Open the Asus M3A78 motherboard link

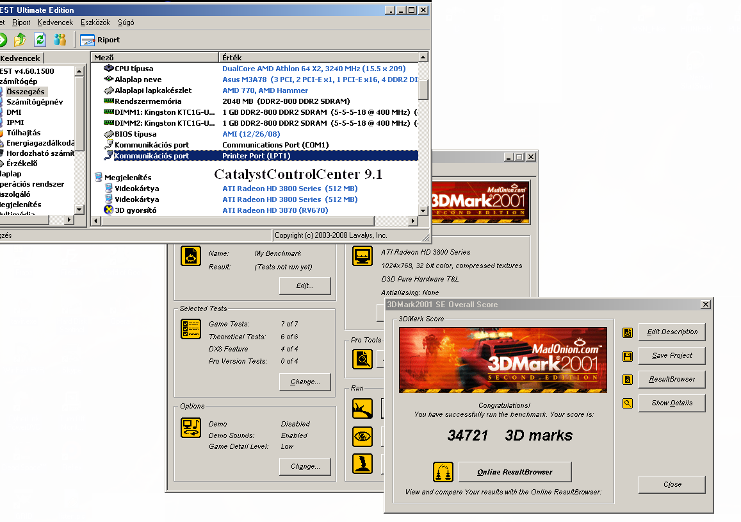320,80
